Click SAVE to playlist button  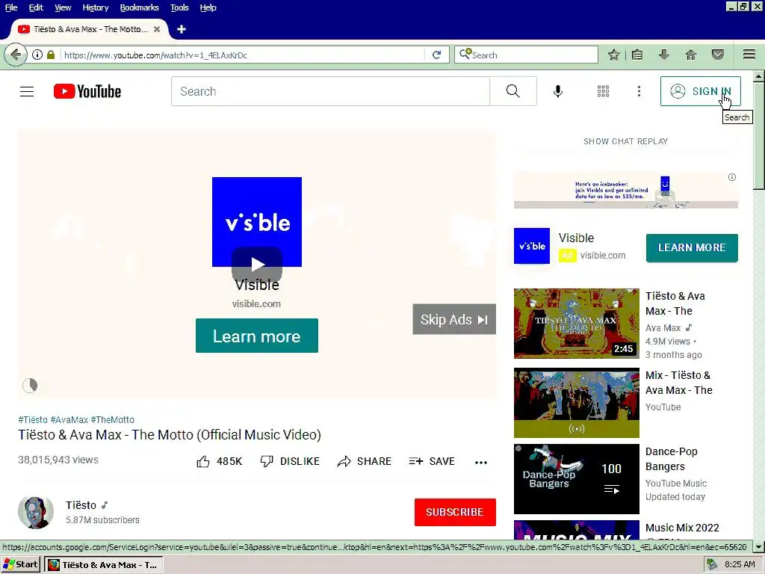432,461
